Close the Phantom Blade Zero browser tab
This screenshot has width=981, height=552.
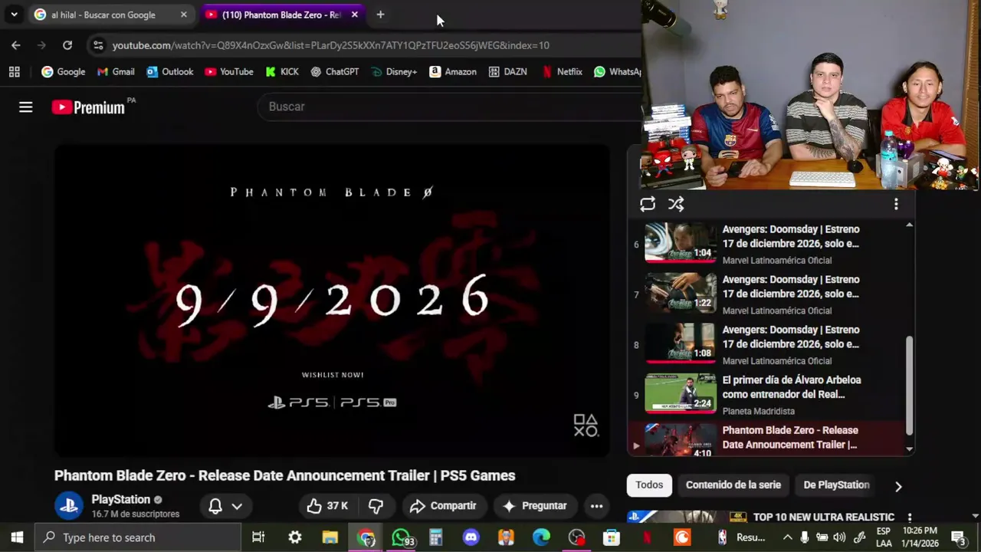click(x=354, y=15)
